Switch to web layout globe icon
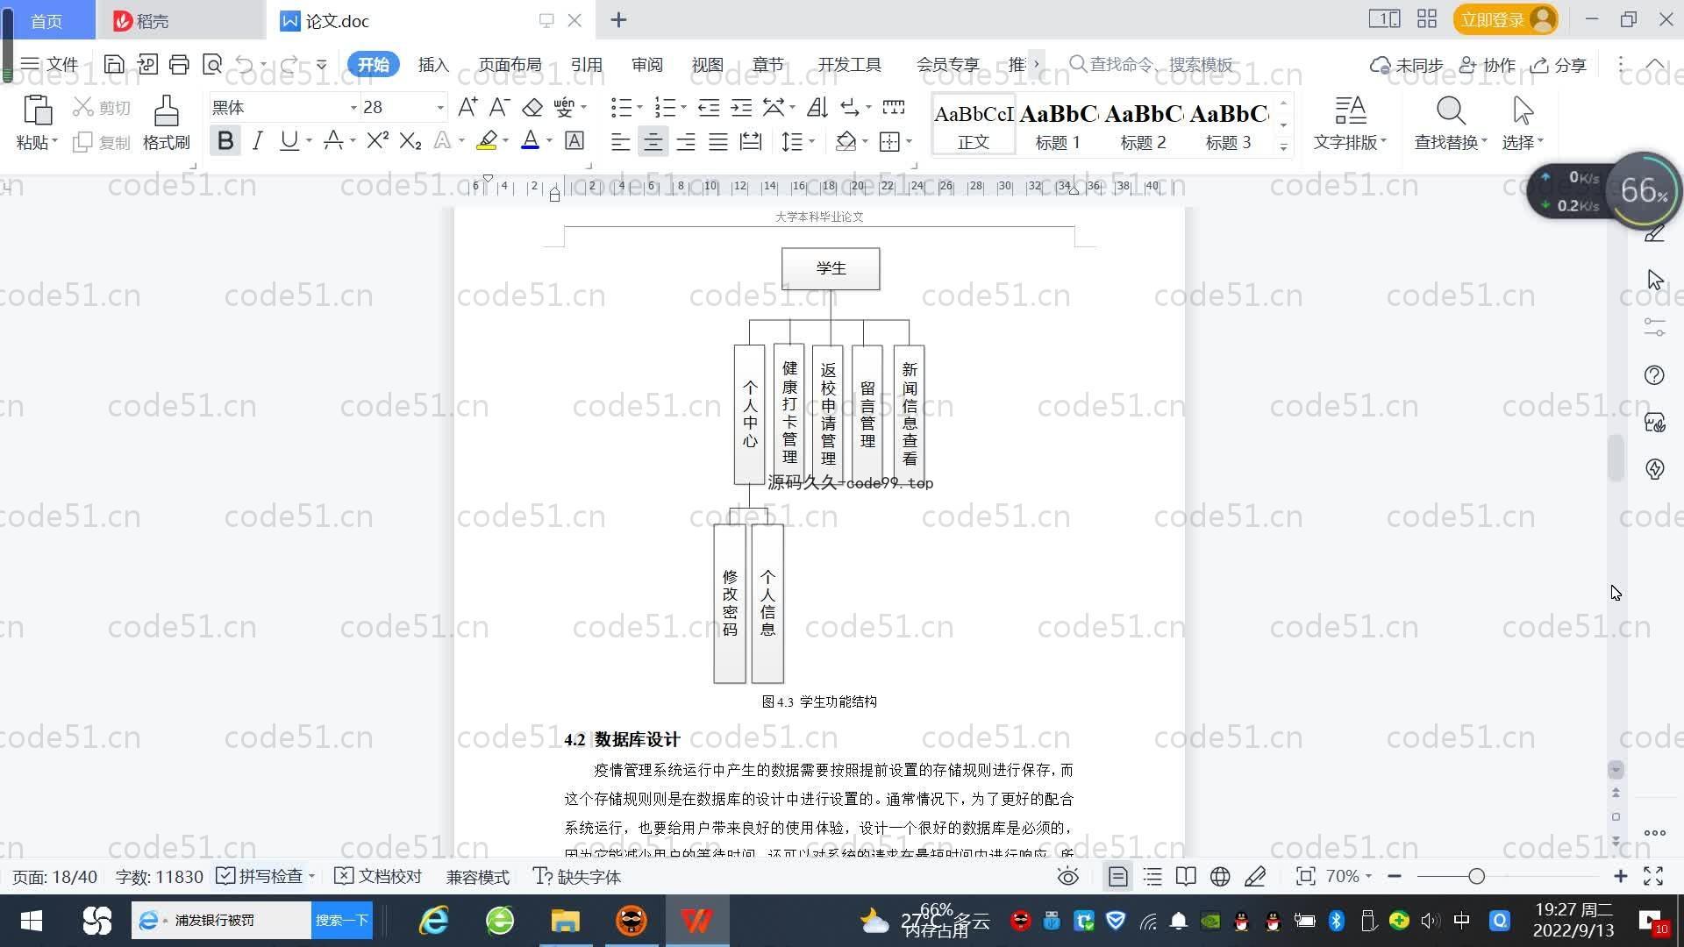 pyautogui.click(x=1220, y=877)
